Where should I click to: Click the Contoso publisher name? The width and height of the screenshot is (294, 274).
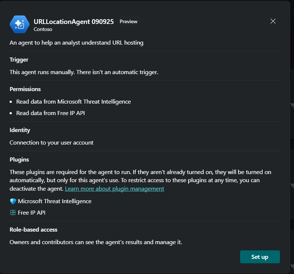42,28
